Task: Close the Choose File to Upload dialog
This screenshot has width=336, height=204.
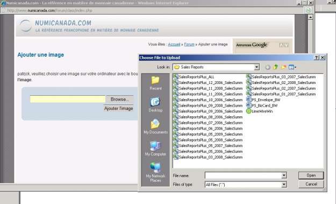Action: coord(323,58)
